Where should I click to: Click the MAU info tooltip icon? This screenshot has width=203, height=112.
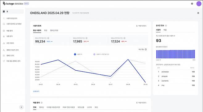(124, 38)
